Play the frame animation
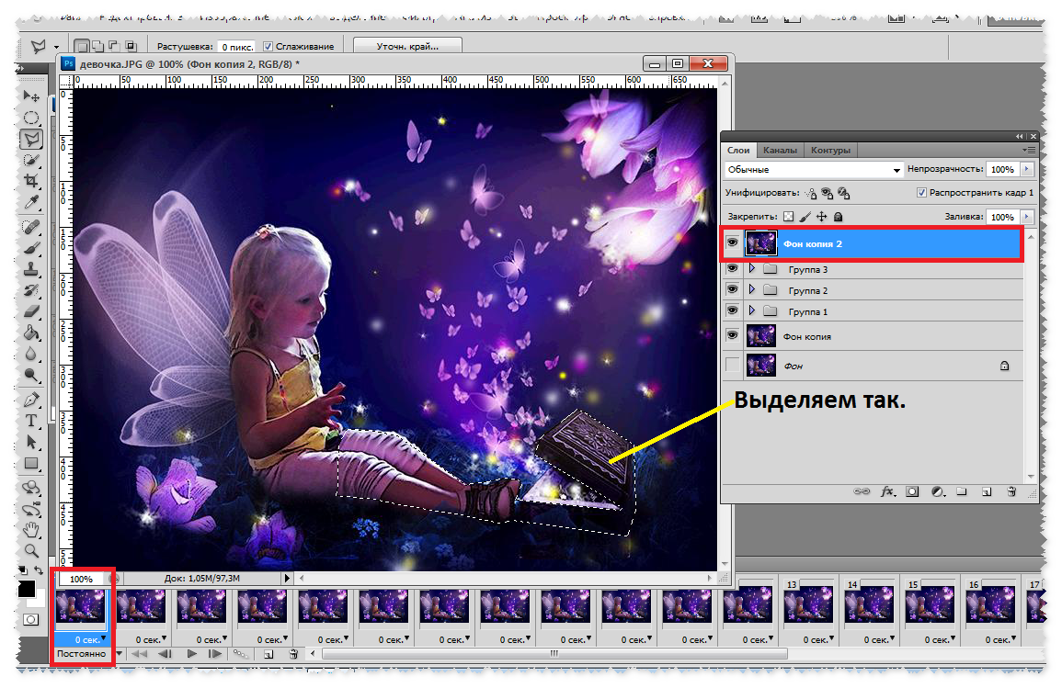Image resolution: width=1062 pixels, height=688 pixels. coord(191,654)
